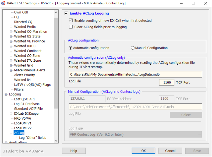Open Worked B4 settings
The height and width of the screenshot is (157, 212).
click(x=22, y=80)
